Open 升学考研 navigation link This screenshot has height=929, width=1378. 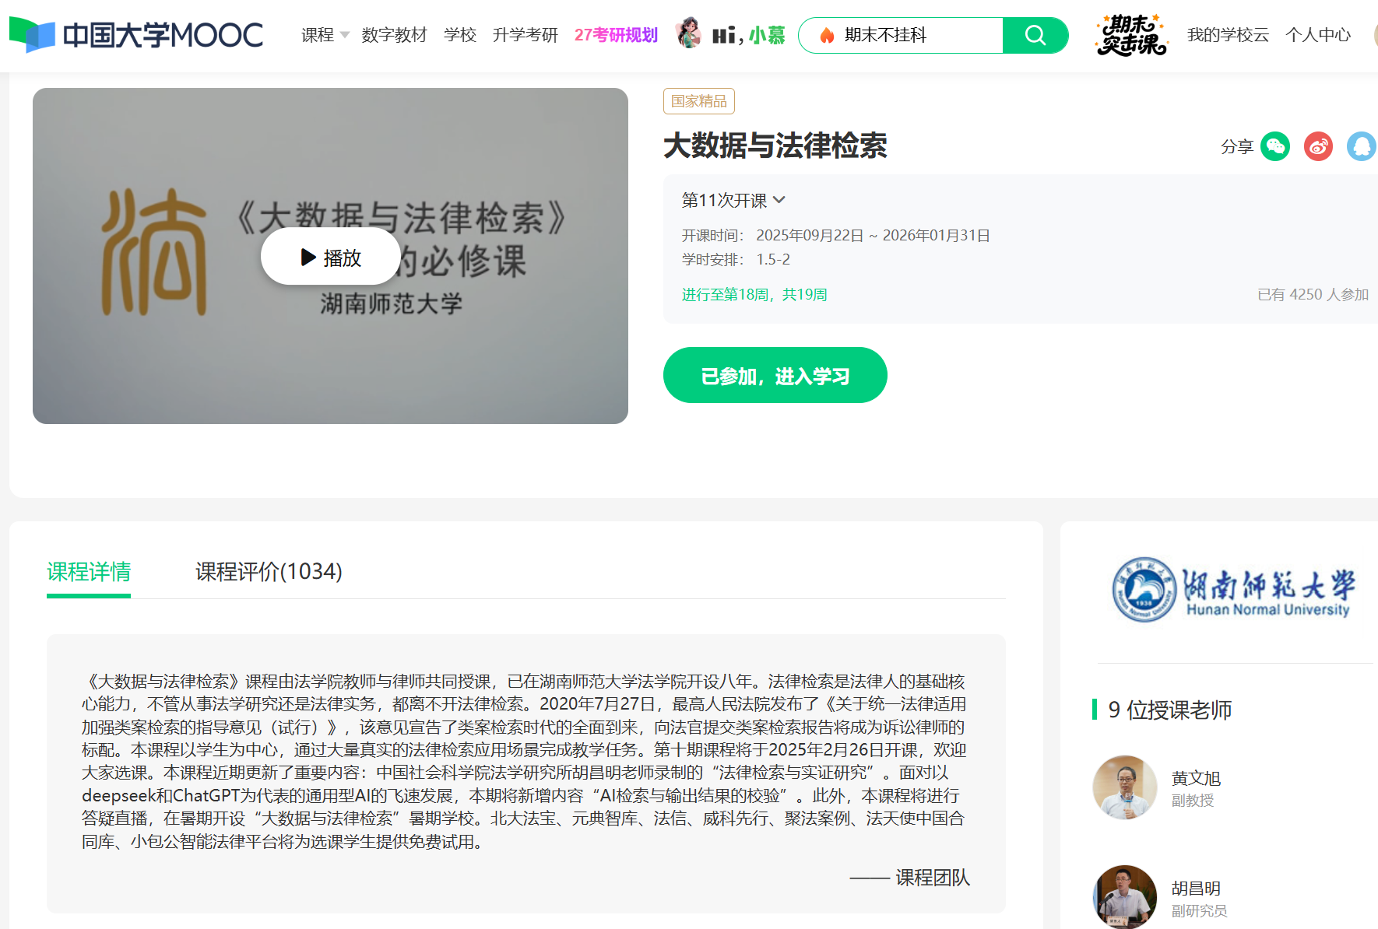[x=525, y=35]
